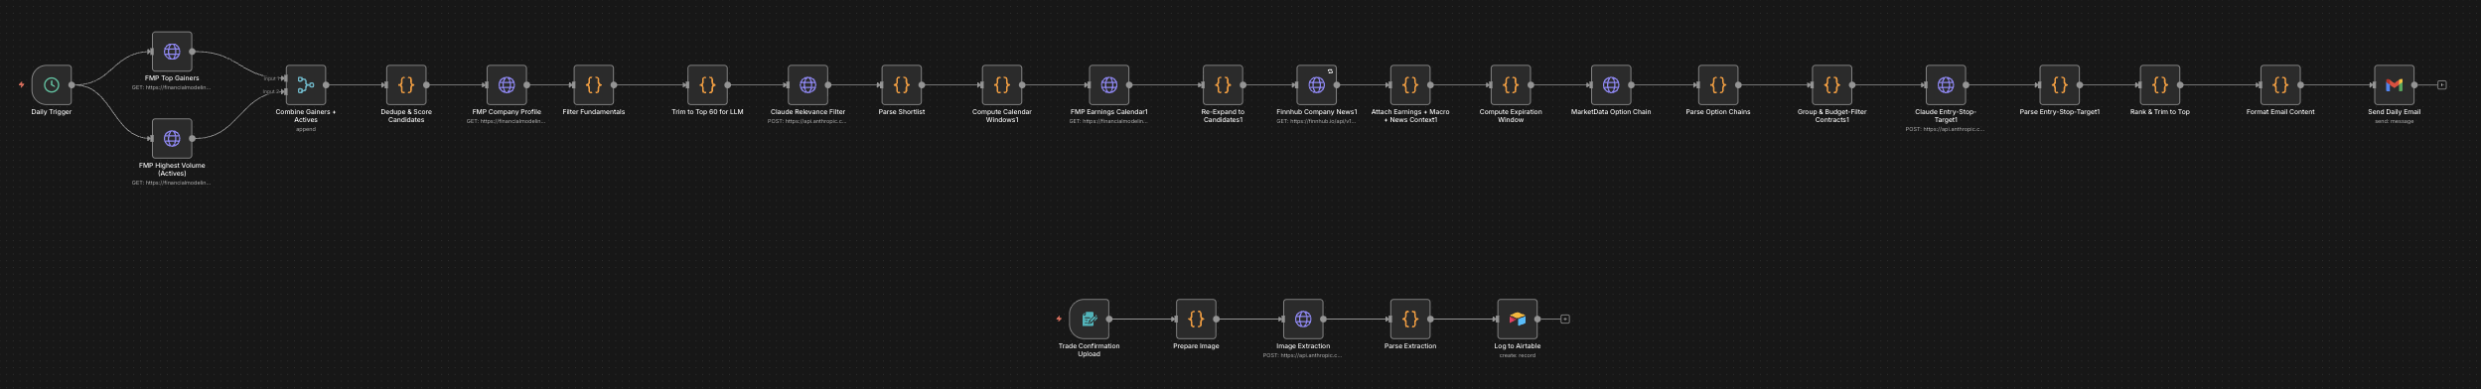The width and height of the screenshot is (2481, 389).
Task: Open the FMP Top Gainers HTTP node
Action: (x=172, y=52)
